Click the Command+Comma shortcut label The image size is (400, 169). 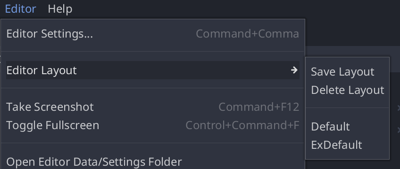[248, 34]
